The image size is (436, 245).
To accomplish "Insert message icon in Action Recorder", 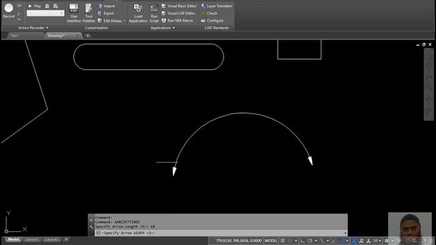I will click(19, 6).
